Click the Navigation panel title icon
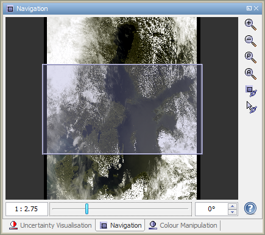This screenshot has width=265, height=235. click(10, 9)
